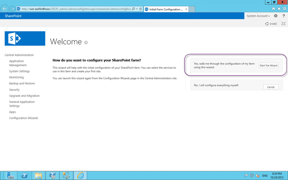Open the browser Tools gear icon

click(284, 9)
